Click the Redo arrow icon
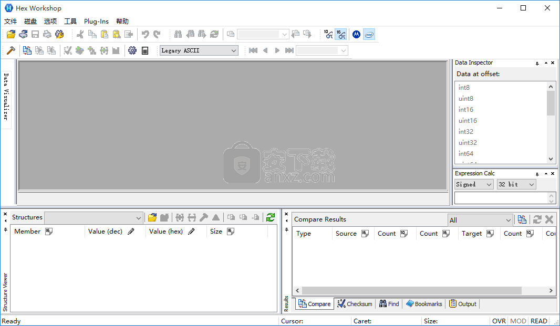 (157, 34)
